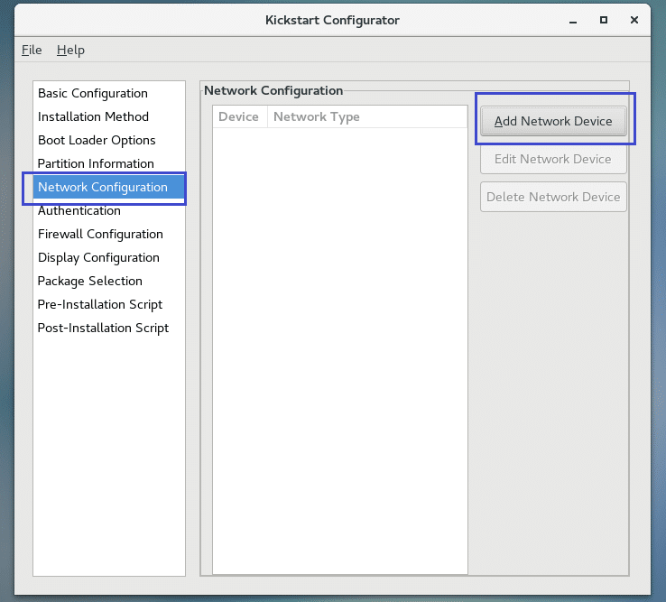
Task: Open the Help menu
Action: coord(70,50)
